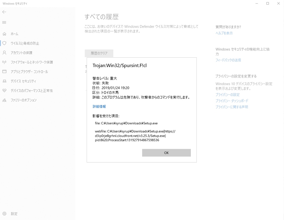The image size is (284, 220).
Task: Click the OK button in the threat dialog
Action: click(166, 153)
